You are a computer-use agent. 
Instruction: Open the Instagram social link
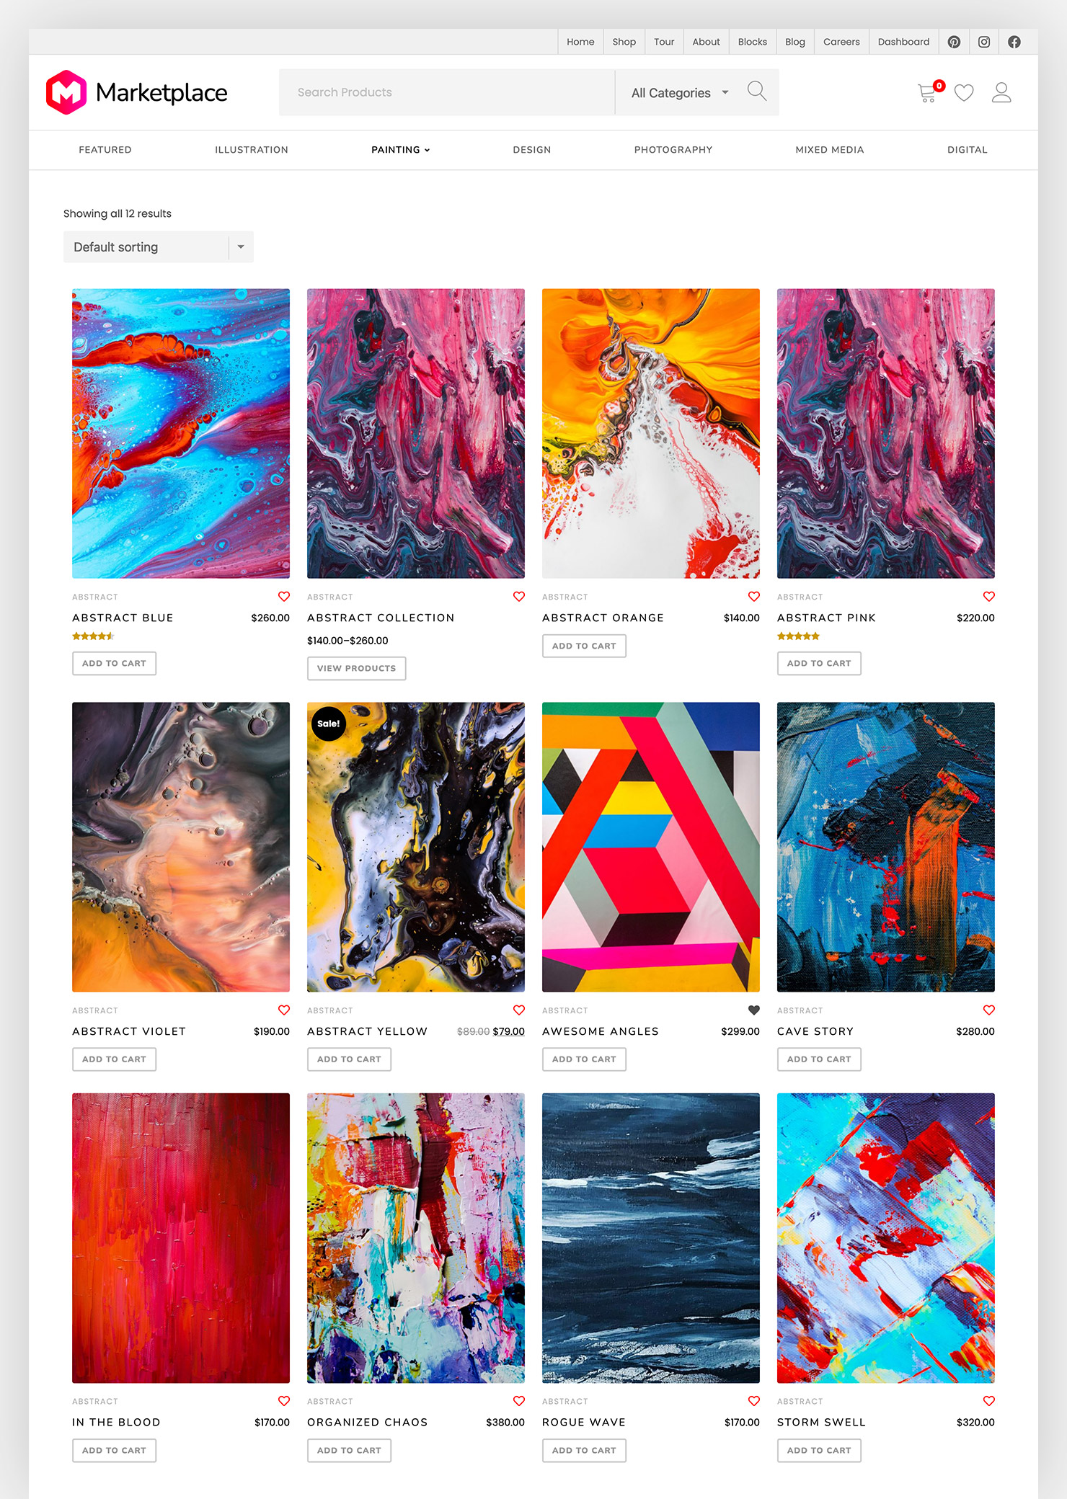tap(984, 42)
